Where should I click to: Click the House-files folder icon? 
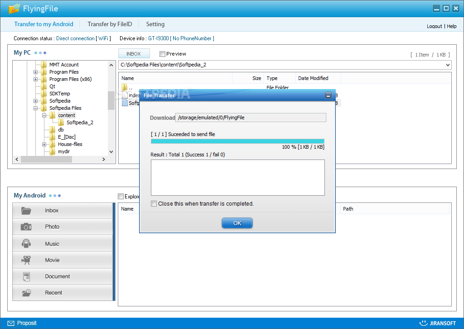click(x=53, y=144)
